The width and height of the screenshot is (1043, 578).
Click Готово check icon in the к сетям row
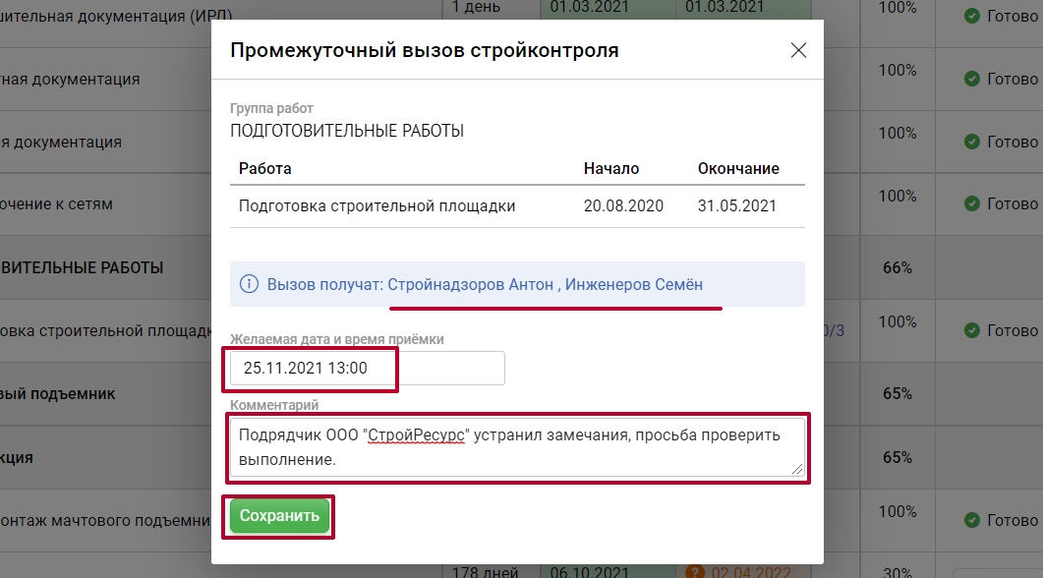coord(971,204)
